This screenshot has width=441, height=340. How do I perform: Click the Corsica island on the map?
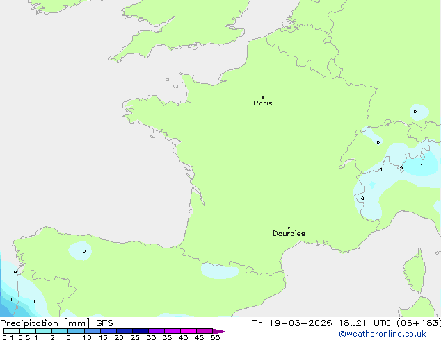pyautogui.click(x=415, y=271)
